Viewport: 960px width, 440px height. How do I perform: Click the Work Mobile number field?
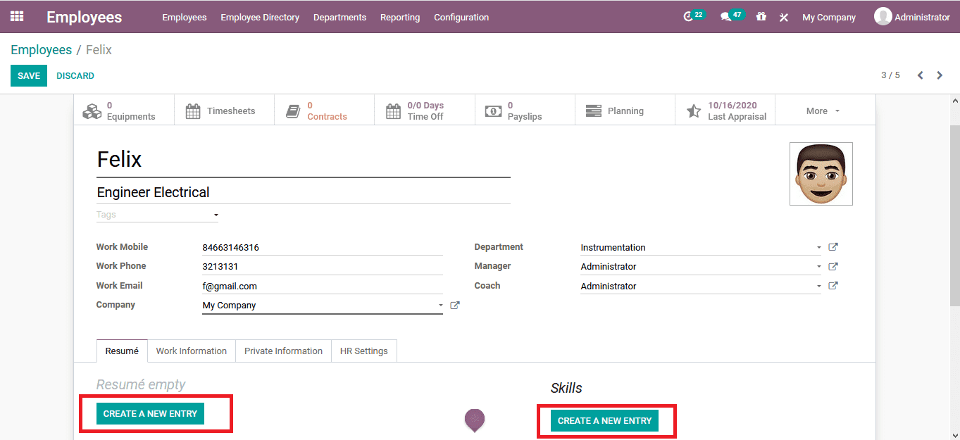pyautogui.click(x=323, y=248)
